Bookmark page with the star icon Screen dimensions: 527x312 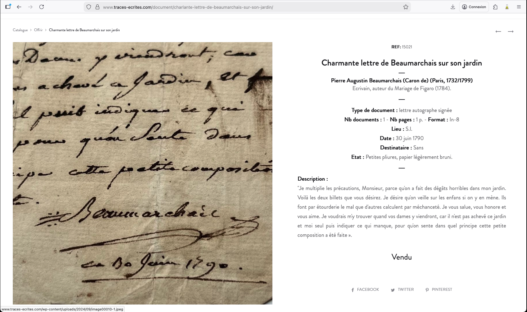click(x=405, y=7)
